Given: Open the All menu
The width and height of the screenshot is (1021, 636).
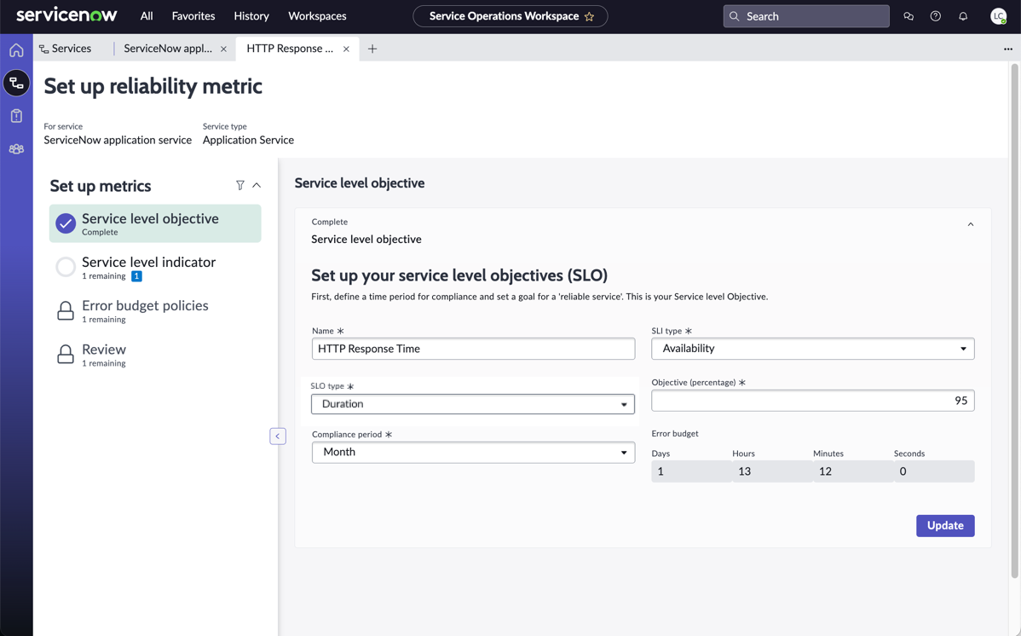Looking at the screenshot, I should 147,16.
